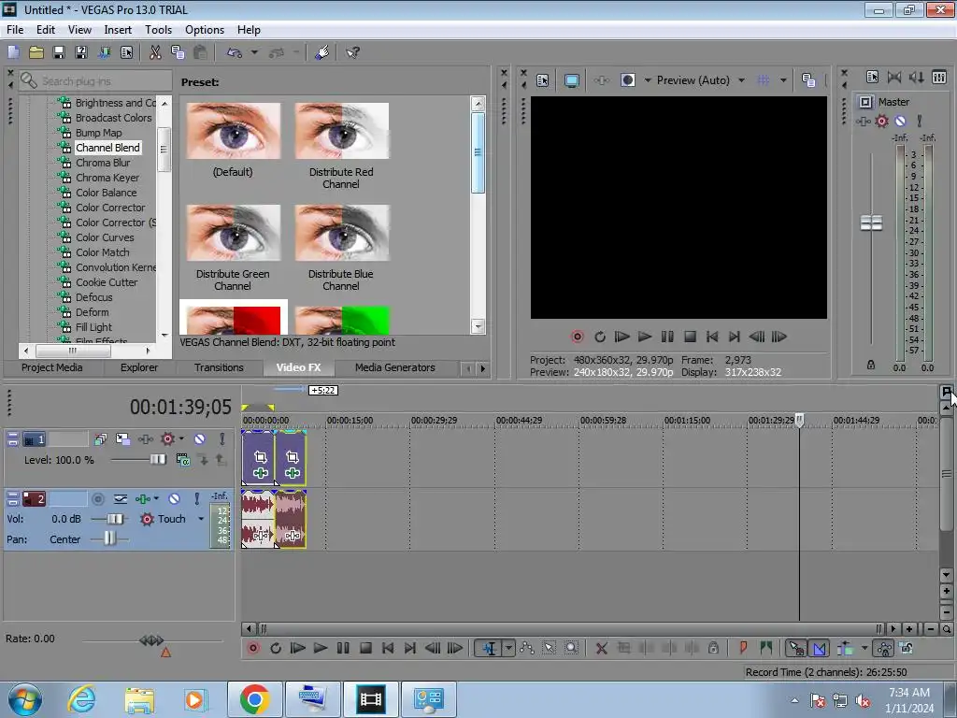Open the Preview (Auto) quality dropdown
Image resolution: width=957 pixels, height=718 pixels.
[741, 80]
